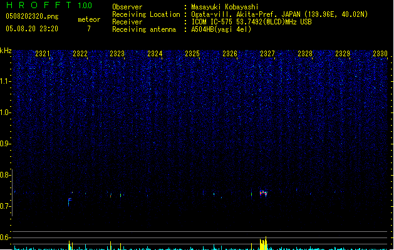Click the 0.7 kHz axis label

[x=6, y=206]
